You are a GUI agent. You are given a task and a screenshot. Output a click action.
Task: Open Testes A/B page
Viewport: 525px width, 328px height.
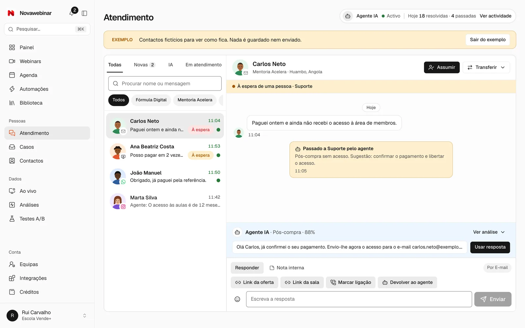click(47, 219)
